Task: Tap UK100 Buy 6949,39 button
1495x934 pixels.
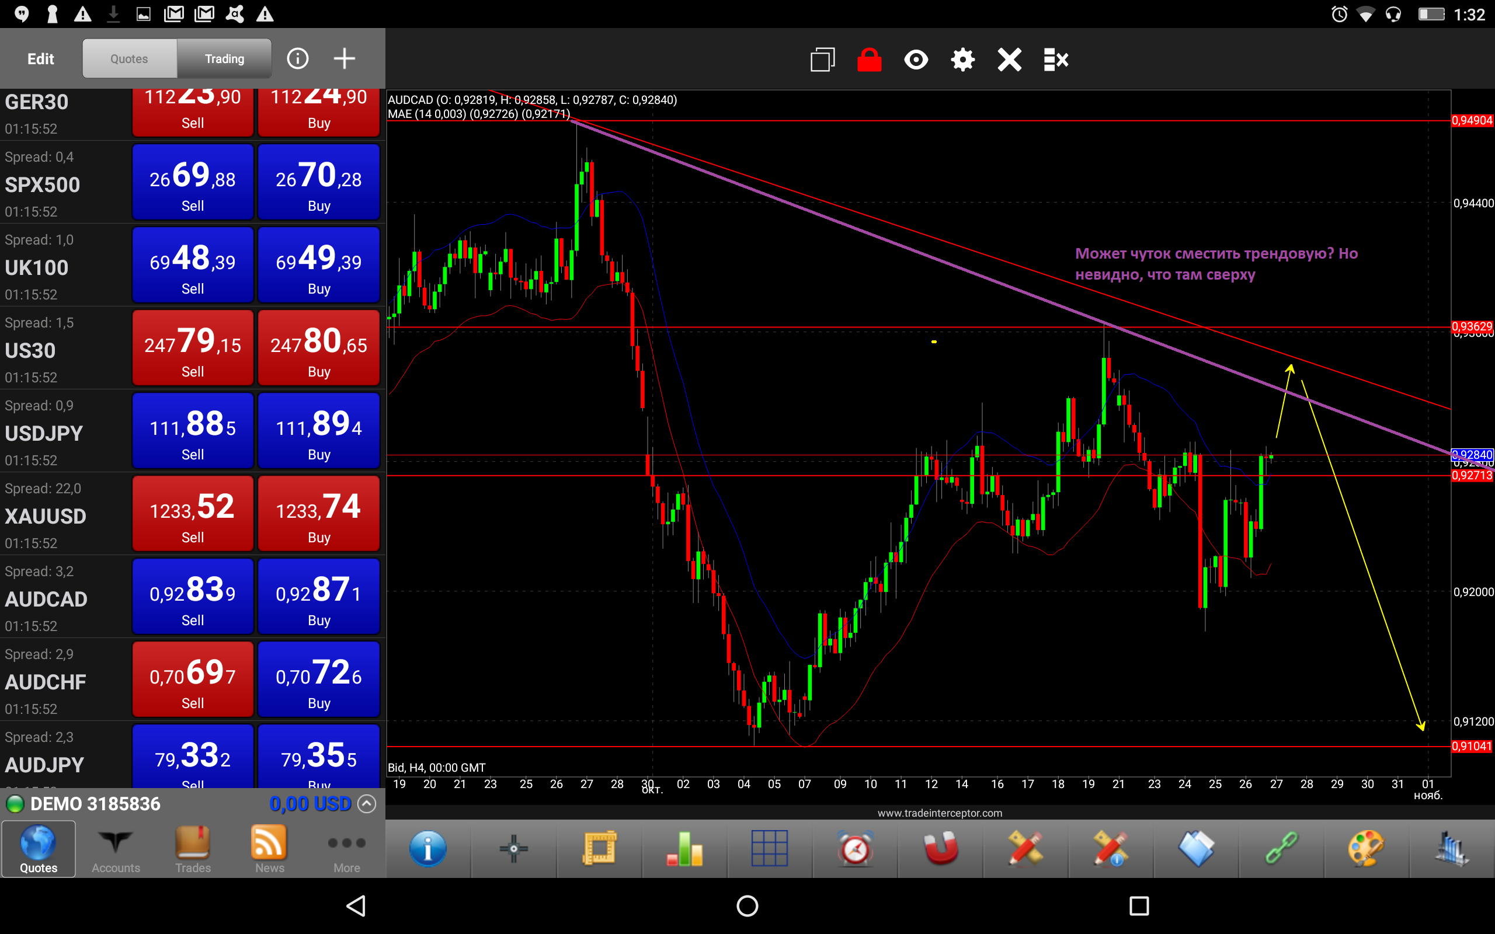Action: point(319,265)
